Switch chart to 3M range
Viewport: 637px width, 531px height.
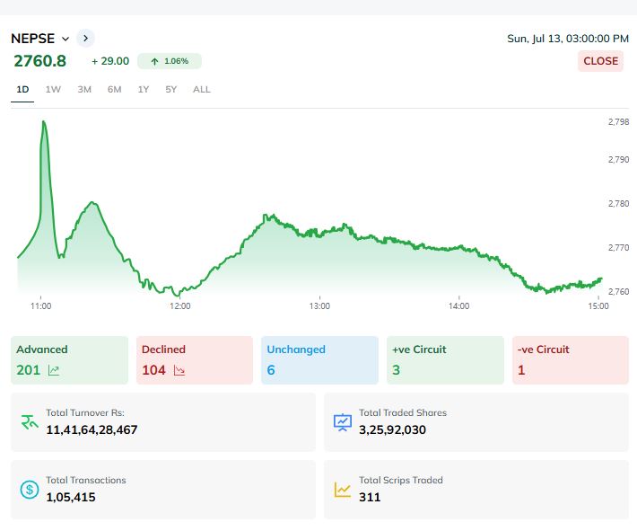pos(84,90)
